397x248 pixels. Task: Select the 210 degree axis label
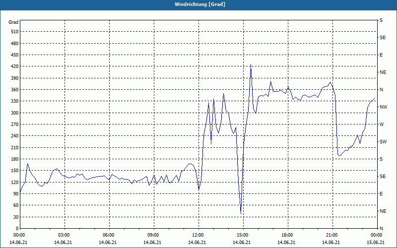point(15,147)
